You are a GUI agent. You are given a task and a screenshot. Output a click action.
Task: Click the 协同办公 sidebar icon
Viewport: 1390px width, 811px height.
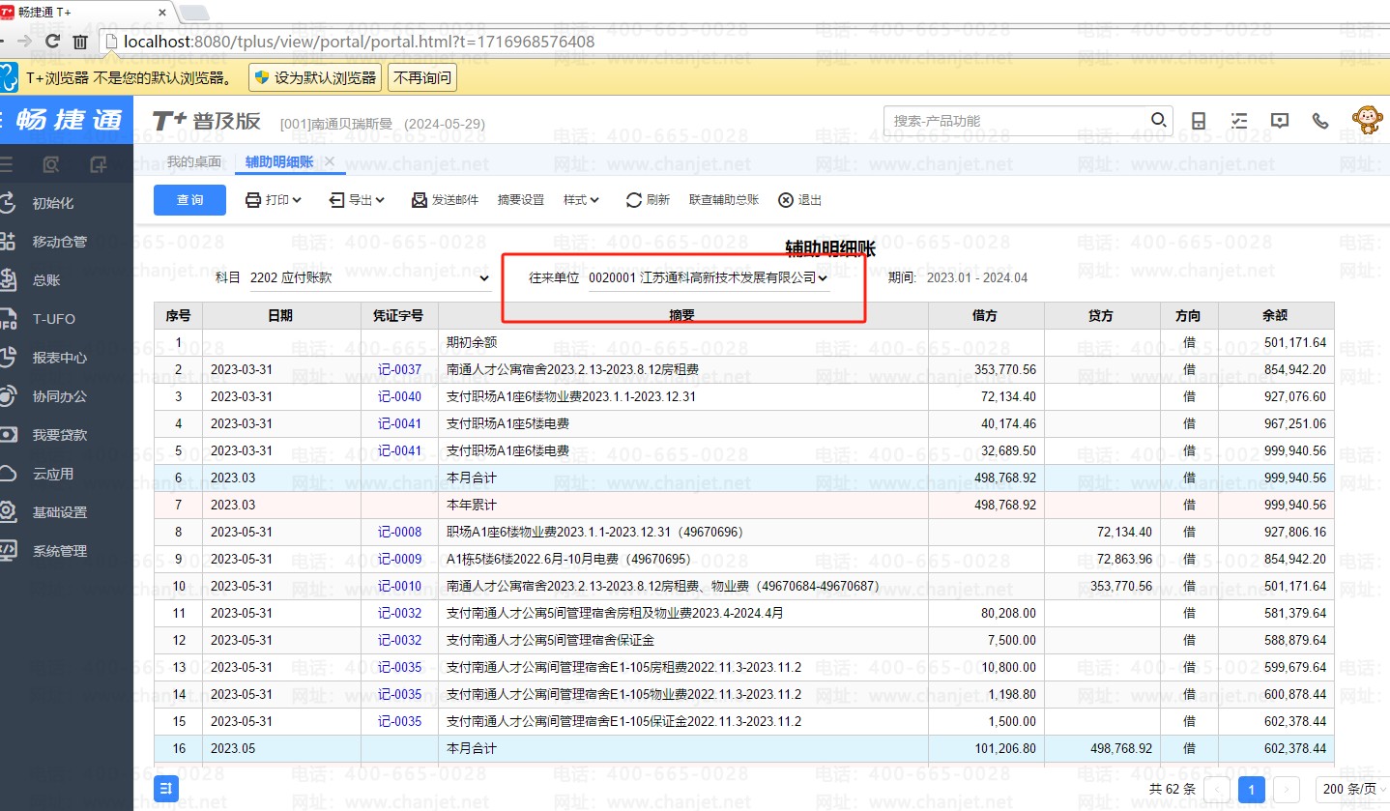[8, 396]
